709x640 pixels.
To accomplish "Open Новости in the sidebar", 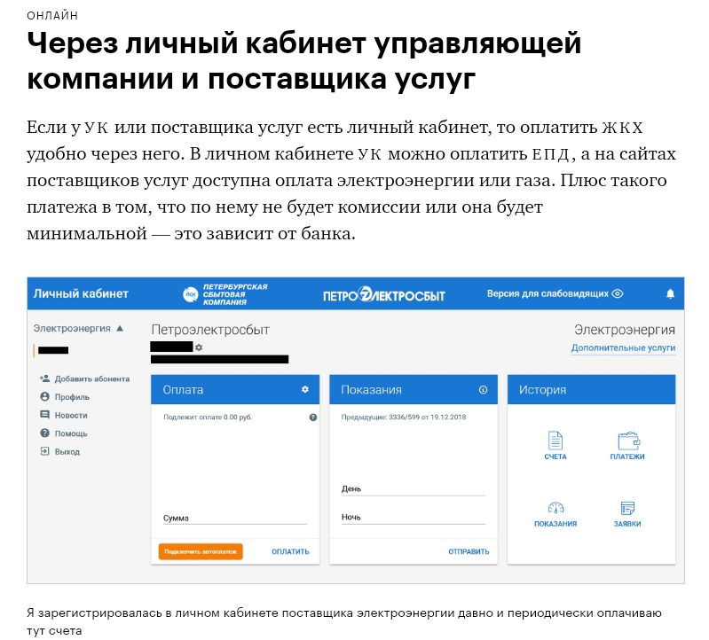I will pos(71,415).
